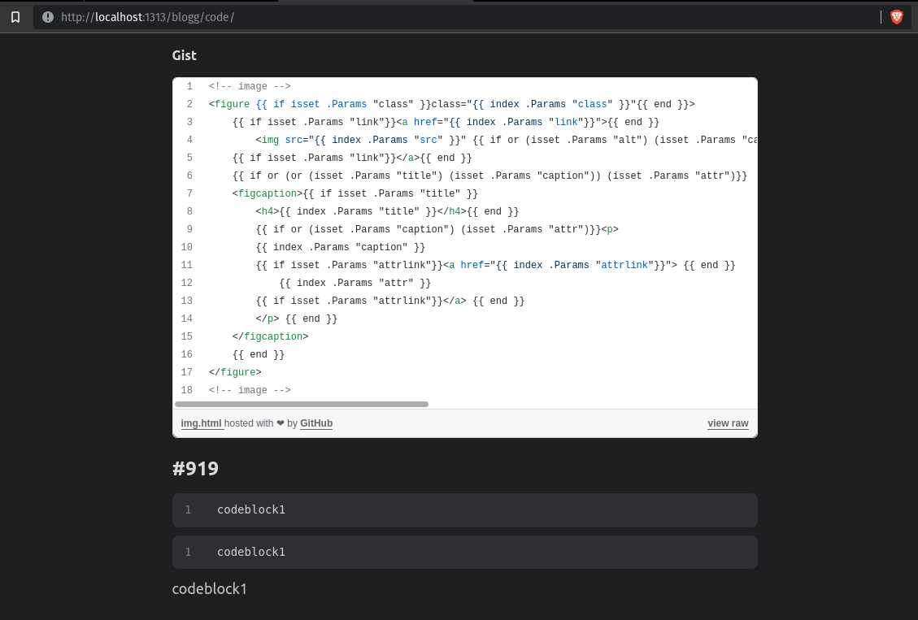Screen dimensions: 918x620
Task: Click the bookmarks panel icon
Action: pos(15,16)
